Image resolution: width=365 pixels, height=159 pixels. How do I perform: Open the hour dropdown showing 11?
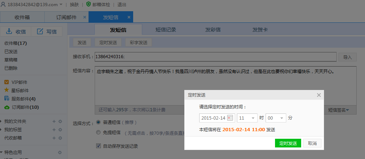247,118
